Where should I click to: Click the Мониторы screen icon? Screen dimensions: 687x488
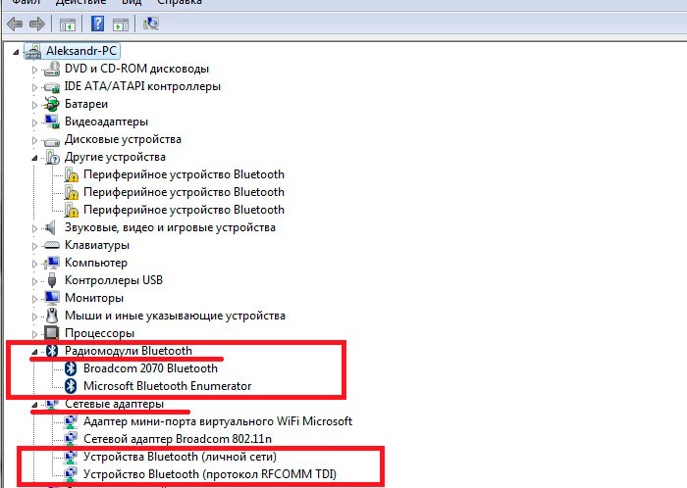coord(52,297)
